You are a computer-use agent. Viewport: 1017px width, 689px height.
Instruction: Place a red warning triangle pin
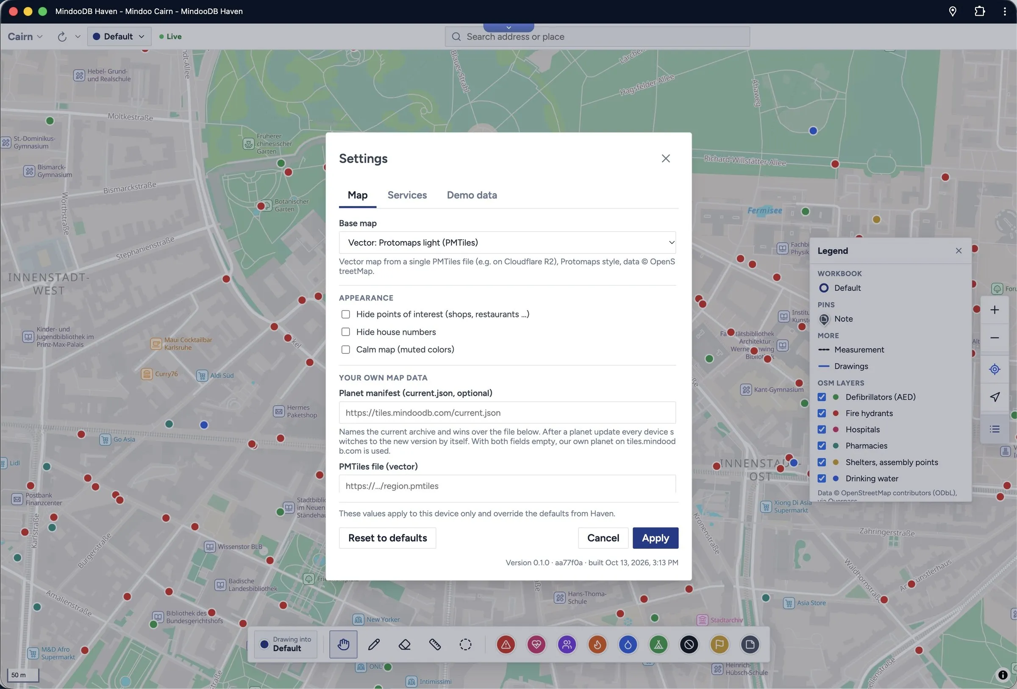coord(506,645)
